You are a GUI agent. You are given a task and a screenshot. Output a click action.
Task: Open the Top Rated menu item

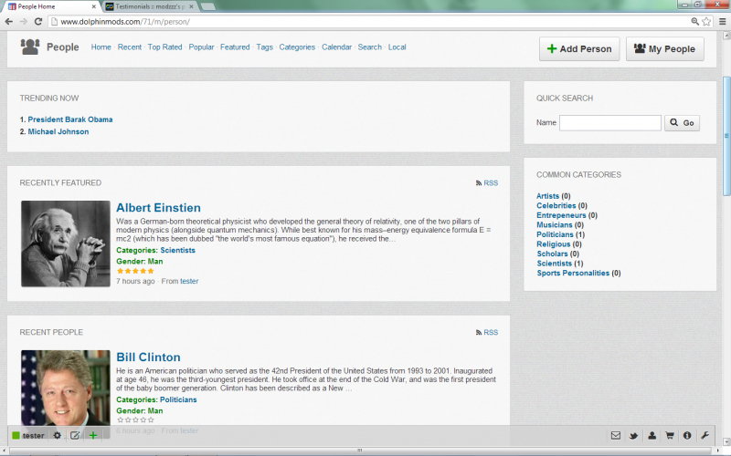(165, 47)
